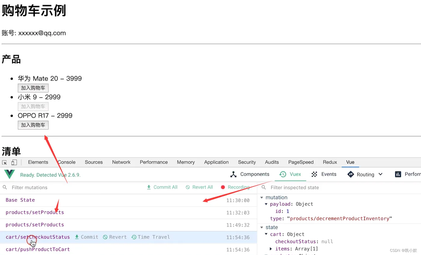This screenshot has width=421, height=255.
Task: Open the Routing dropdown
Action: pyautogui.click(x=365, y=174)
